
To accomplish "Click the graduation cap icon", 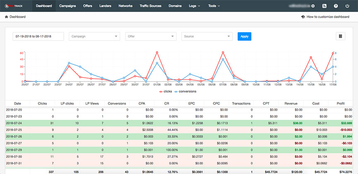I will coord(303,17).
